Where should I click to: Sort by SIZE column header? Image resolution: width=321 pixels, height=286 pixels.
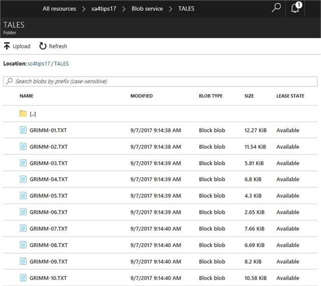pyautogui.click(x=249, y=96)
